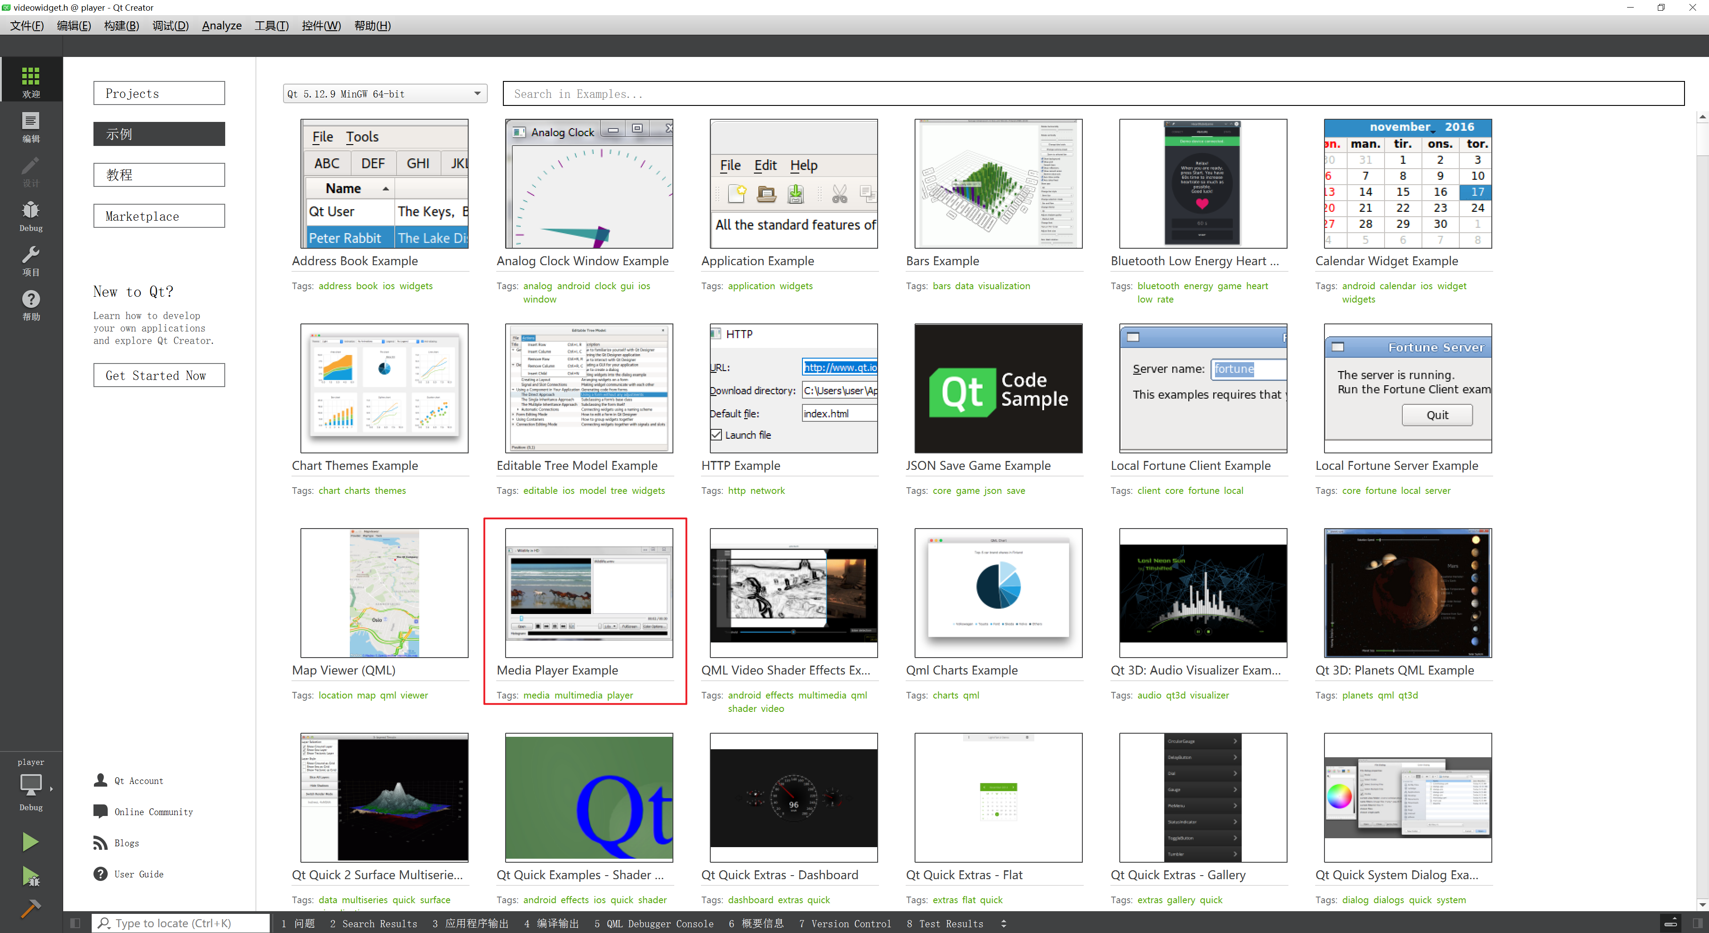Open the Debug mode bug icon
Viewport: 1709px width, 933px height.
31,215
